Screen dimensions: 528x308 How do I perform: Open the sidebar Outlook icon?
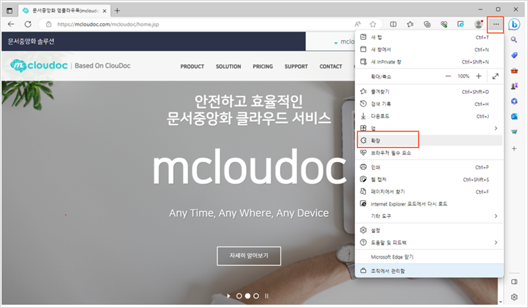click(514, 116)
